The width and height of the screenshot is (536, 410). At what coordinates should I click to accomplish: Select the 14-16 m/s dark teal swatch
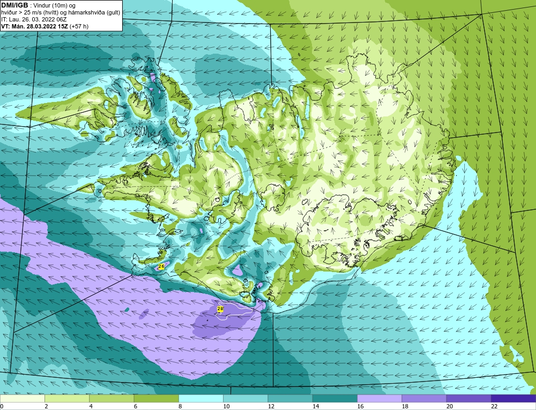coord(334,398)
